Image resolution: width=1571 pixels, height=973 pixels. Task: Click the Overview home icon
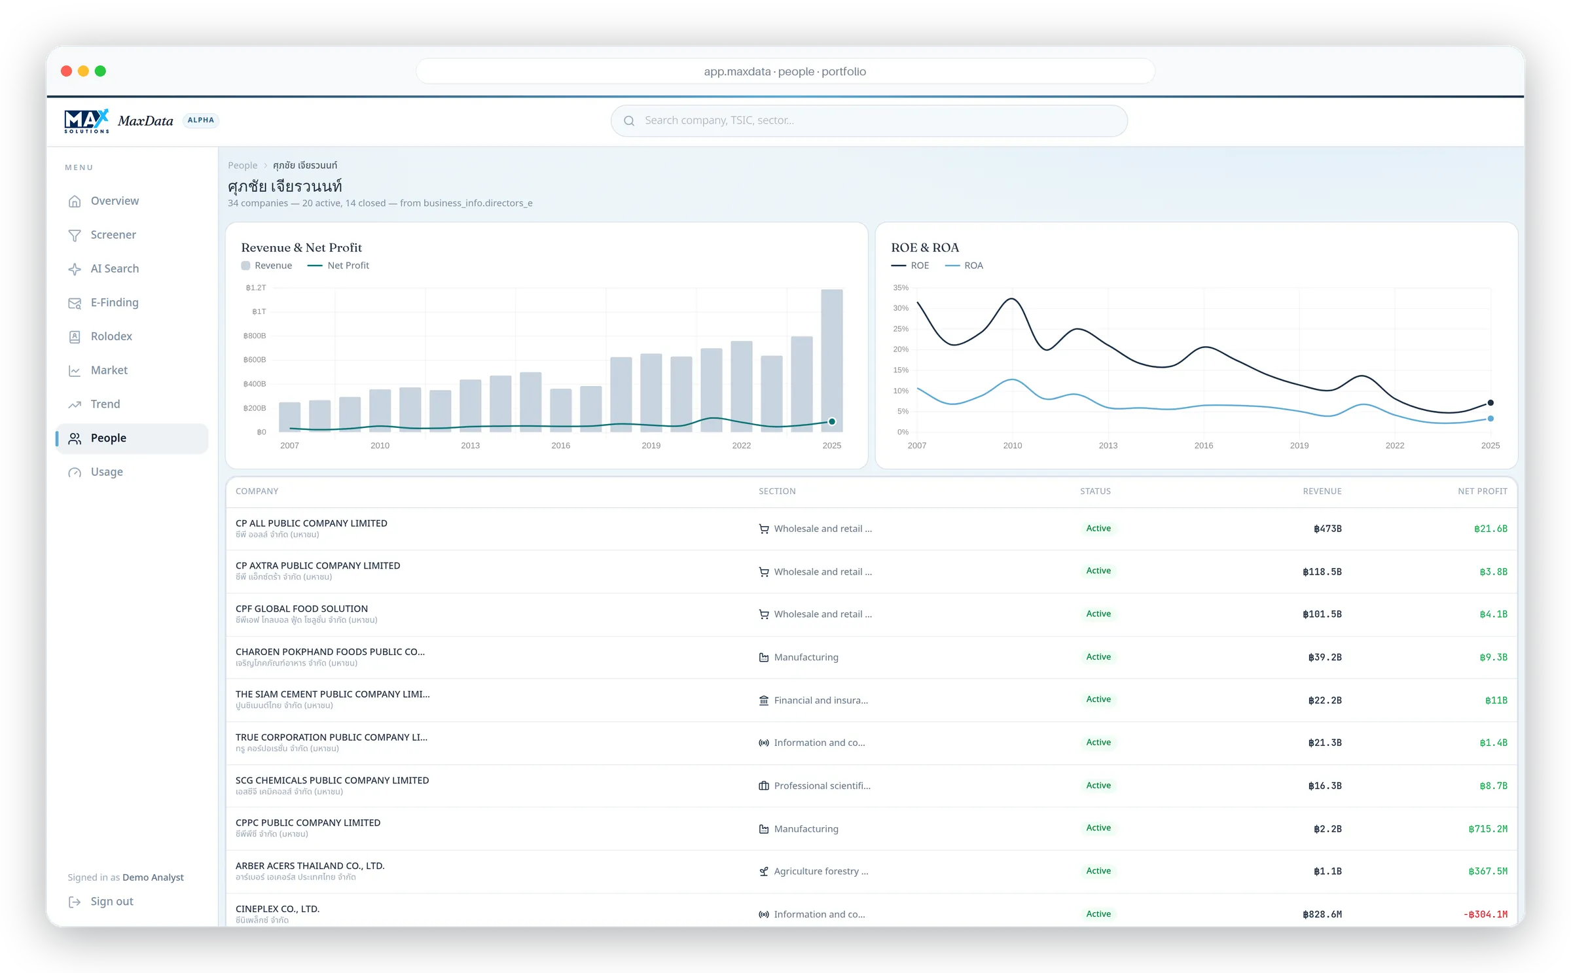click(75, 201)
